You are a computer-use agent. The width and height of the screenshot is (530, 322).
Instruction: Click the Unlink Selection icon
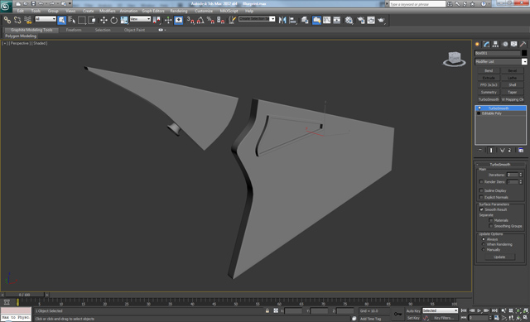pyautogui.click(x=17, y=20)
